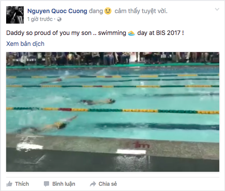This screenshot has width=225, height=191.
Task: Click the Chia sẻ arrow icon
Action: point(93,184)
